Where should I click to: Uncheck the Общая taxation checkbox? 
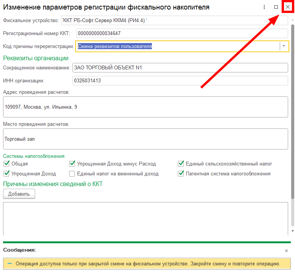pyautogui.click(x=6, y=164)
